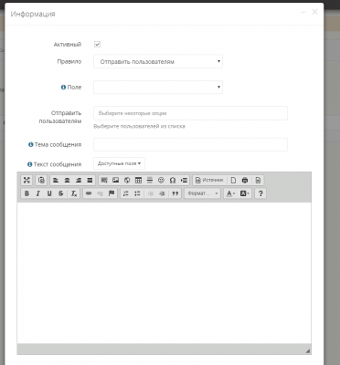Open the smiley emoticon picker
This screenshot has height=365, width=340.
click(161, 180)
